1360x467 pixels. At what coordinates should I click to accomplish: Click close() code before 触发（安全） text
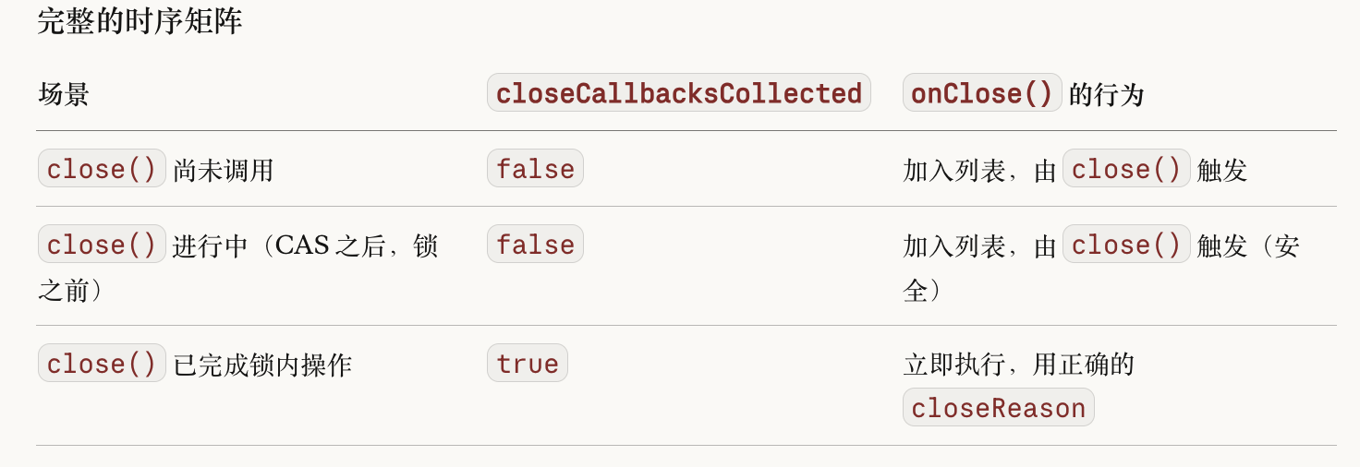(x=1126, y=245)
